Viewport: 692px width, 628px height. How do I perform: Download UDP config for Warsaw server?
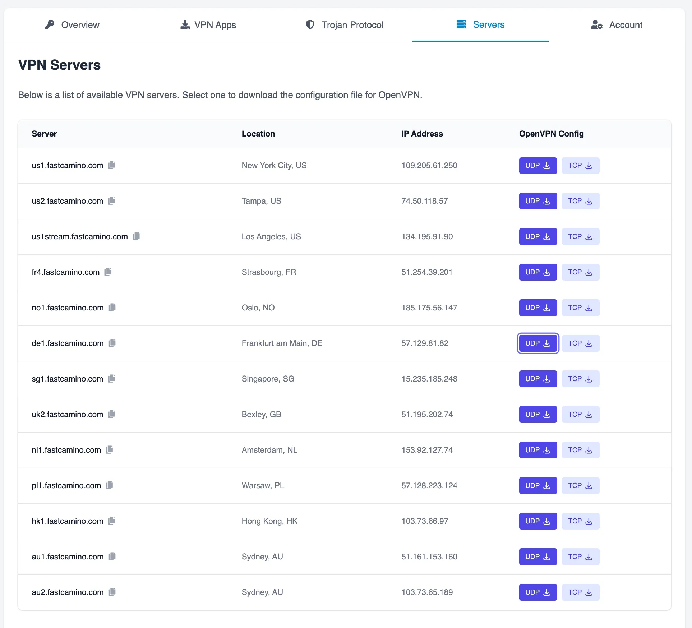click(538, 486)
